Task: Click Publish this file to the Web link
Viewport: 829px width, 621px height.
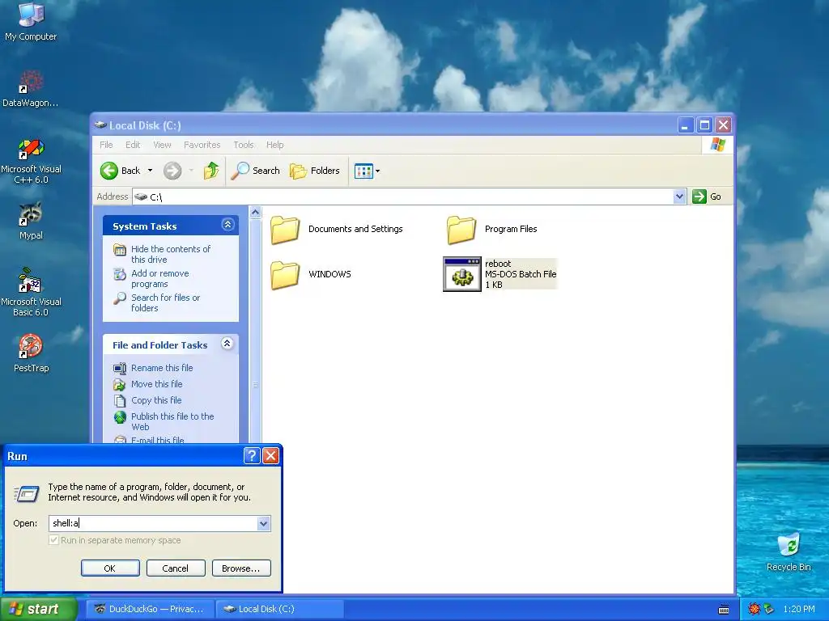Action: coord(172,421)
